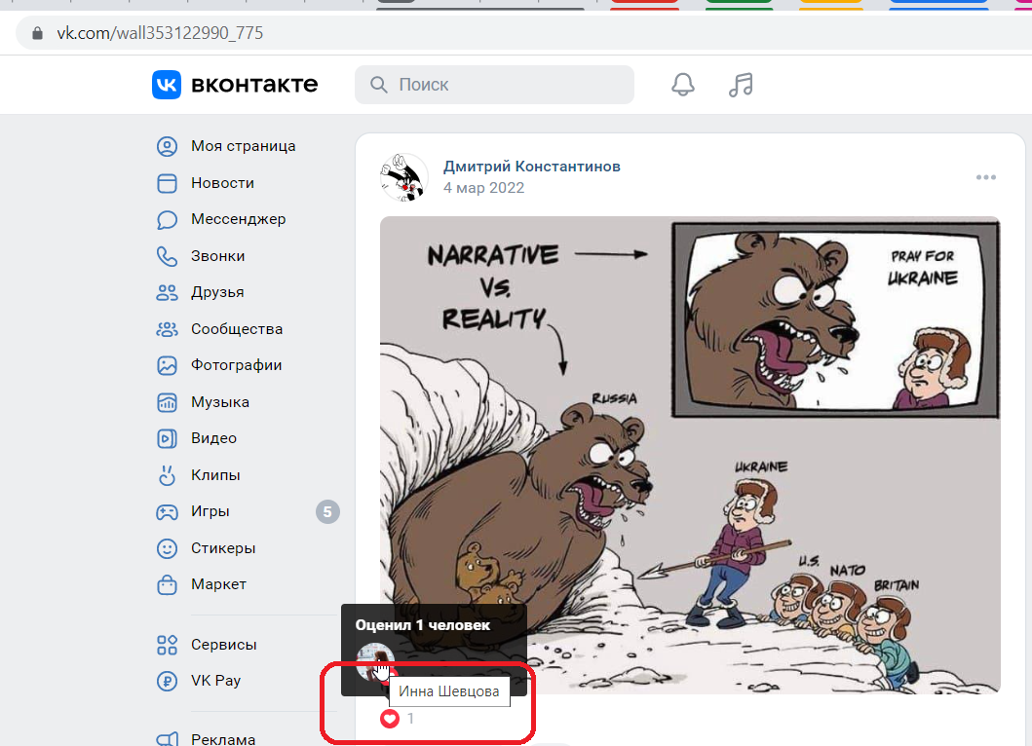
Task: Open Друзья in the sidebar
Action: click(x=218, y=292)
